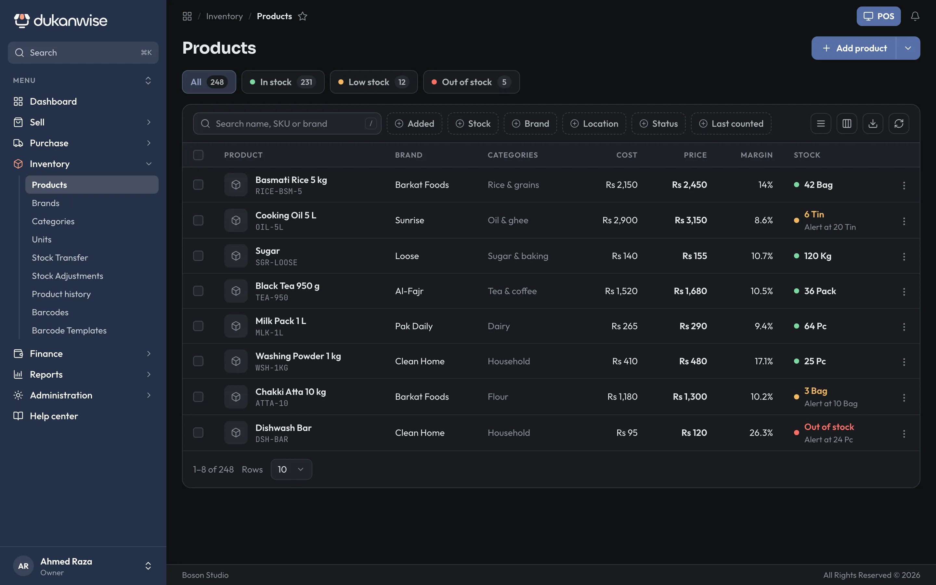Open the POS button
This screenshot has height=585, width=936.
[878, 16]
